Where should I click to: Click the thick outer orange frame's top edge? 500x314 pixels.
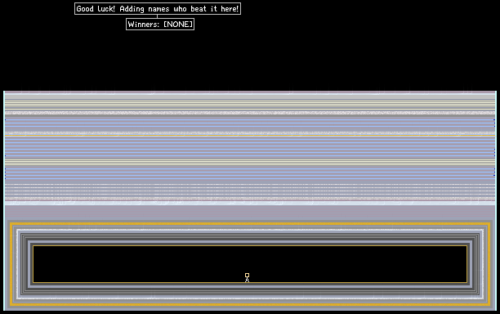pyautogui.click(x=250, y=224)
